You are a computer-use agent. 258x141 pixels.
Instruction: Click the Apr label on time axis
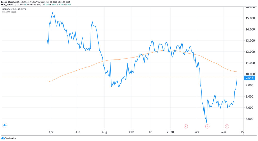[51, 132]
